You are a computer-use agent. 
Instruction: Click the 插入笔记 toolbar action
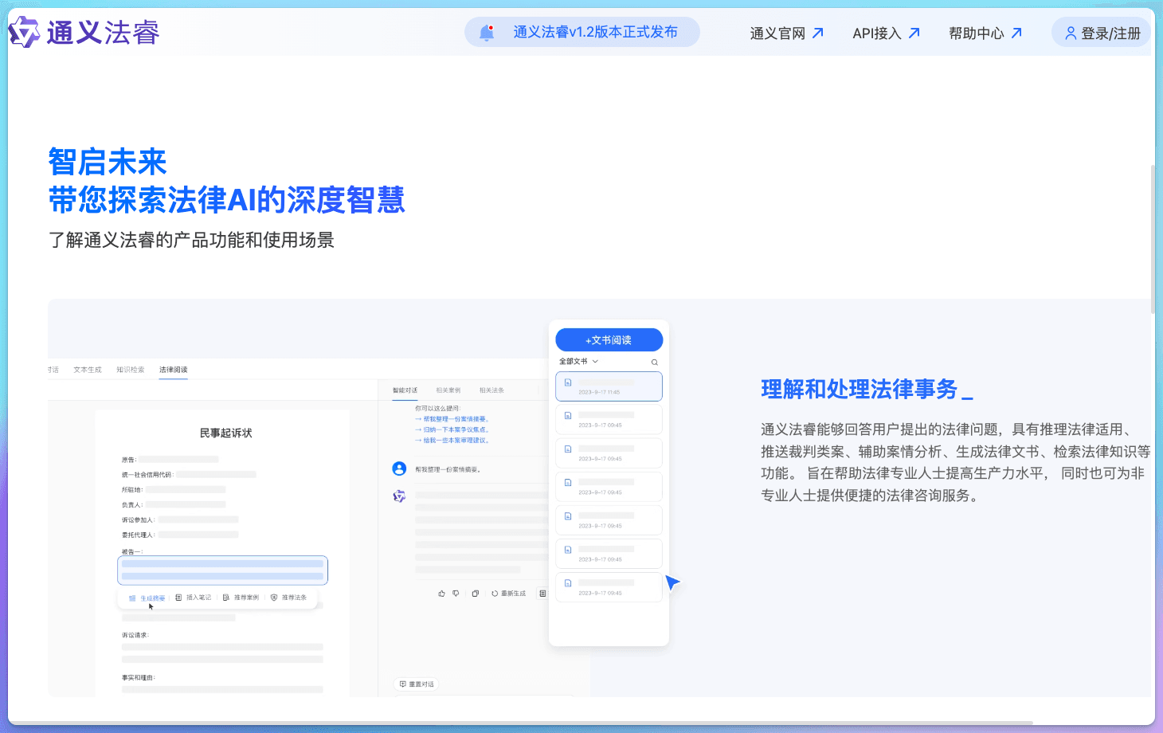pos(194,598)
